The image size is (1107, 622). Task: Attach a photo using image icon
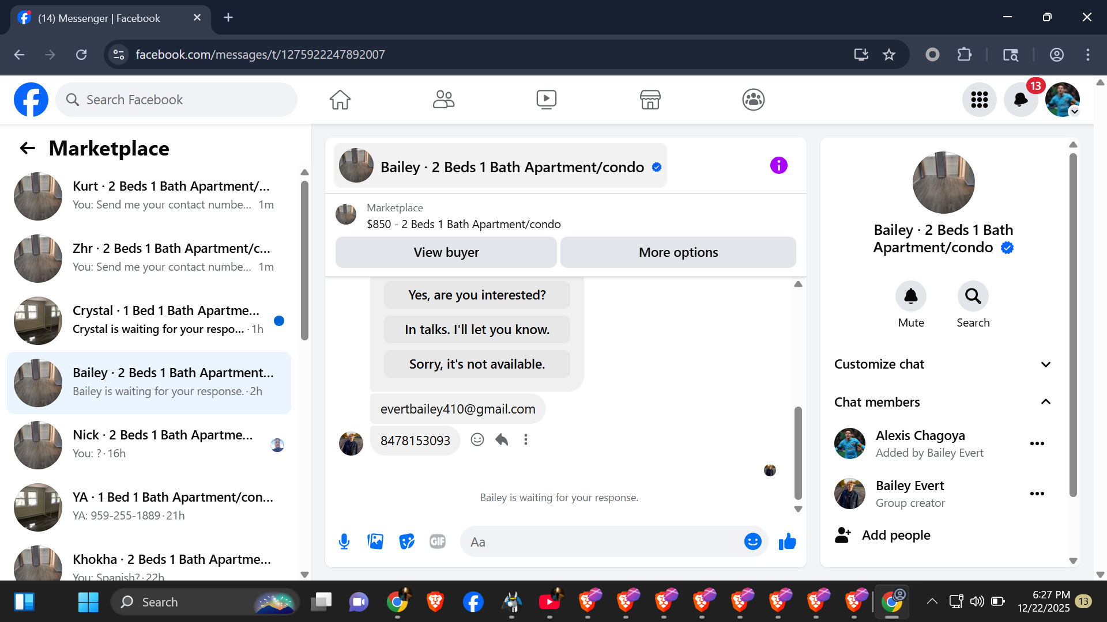point(375,541)
